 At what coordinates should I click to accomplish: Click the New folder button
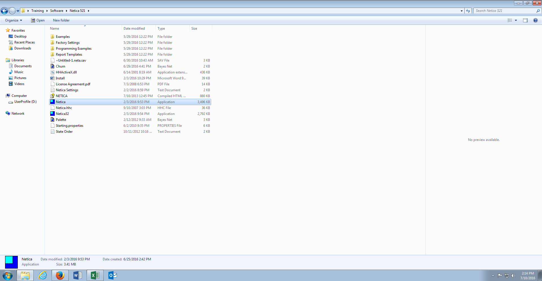pyautogui.click(x=61, y=20)
